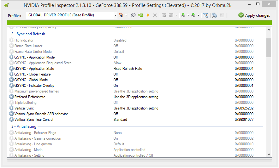
Task: Open the Profiles combo box dropdown arrow
Action: [x=115, y=15]
